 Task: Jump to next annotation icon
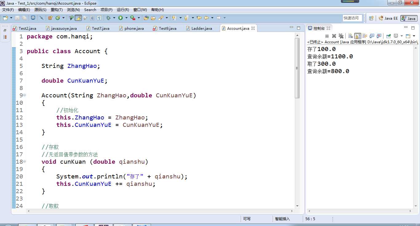click(174, 18)
